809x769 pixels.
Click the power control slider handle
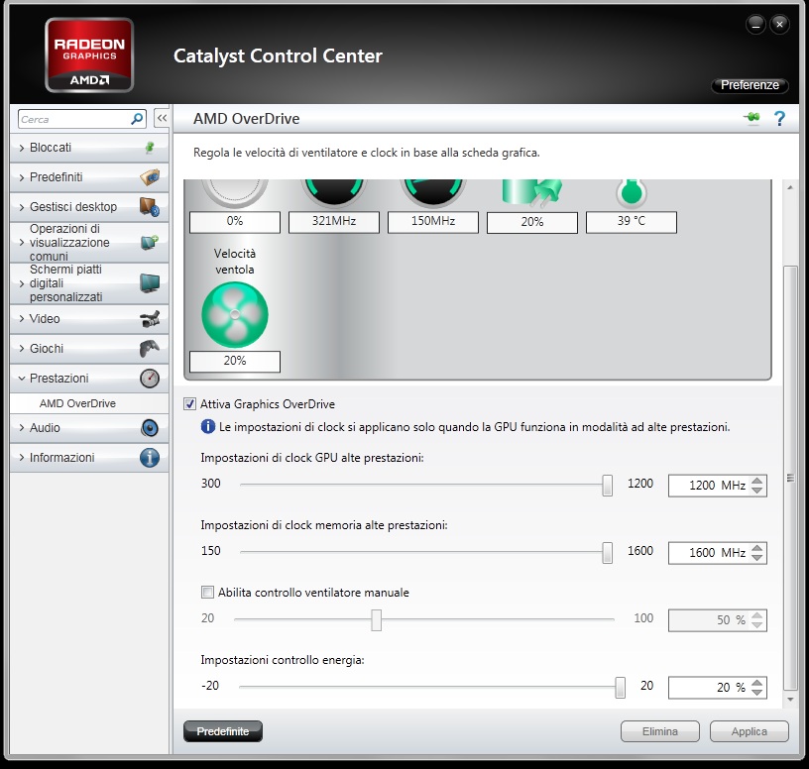pyautogui.click(x=621, y=688)
